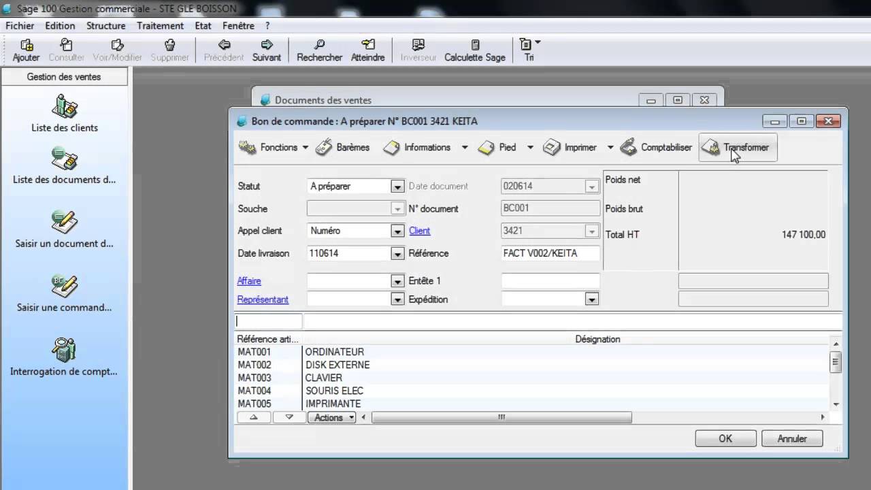Click the Annuler button
871x490 pixels.
[792, 439]
